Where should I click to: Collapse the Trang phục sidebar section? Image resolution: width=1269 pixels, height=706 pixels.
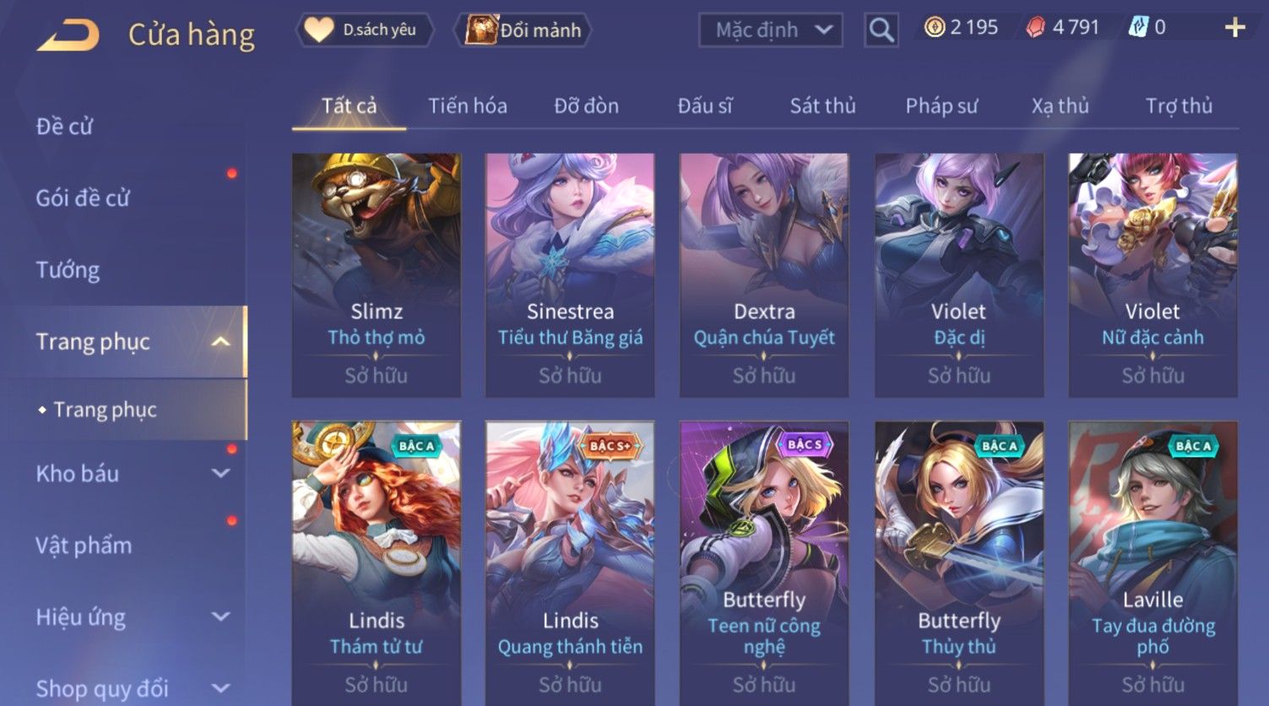(220, 342)
